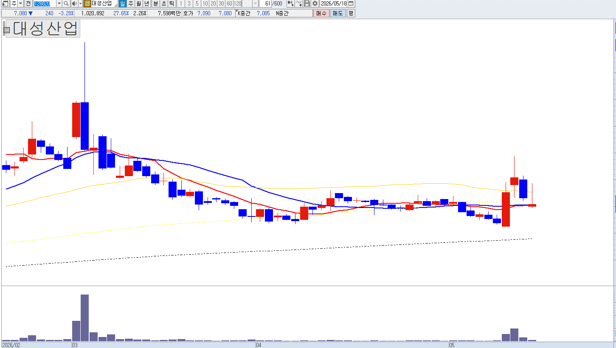Click the small grid icon beside chart title
Viewport: 616px width, 348px height.
[6, 30]
